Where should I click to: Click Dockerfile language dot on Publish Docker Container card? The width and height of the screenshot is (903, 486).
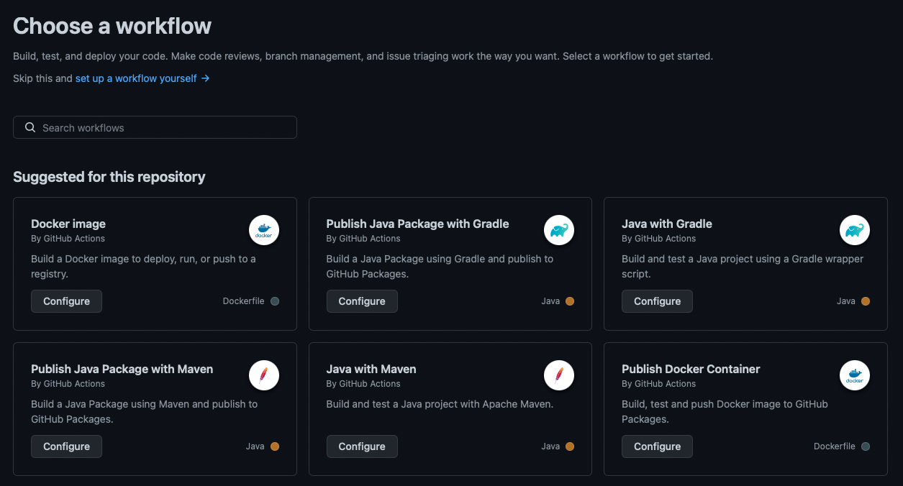tap(866, 446)
